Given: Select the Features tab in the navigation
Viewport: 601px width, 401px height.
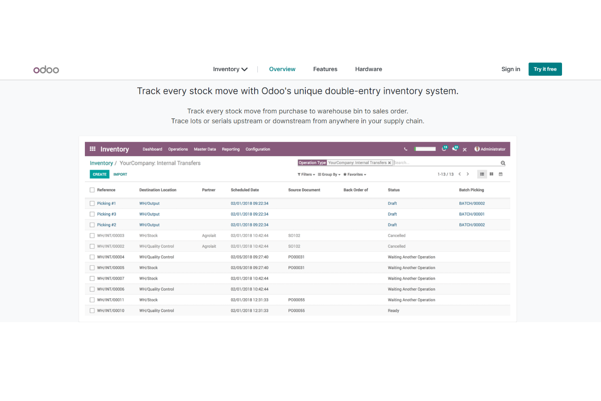Looking at the screenshot, I should coord(325,69).
